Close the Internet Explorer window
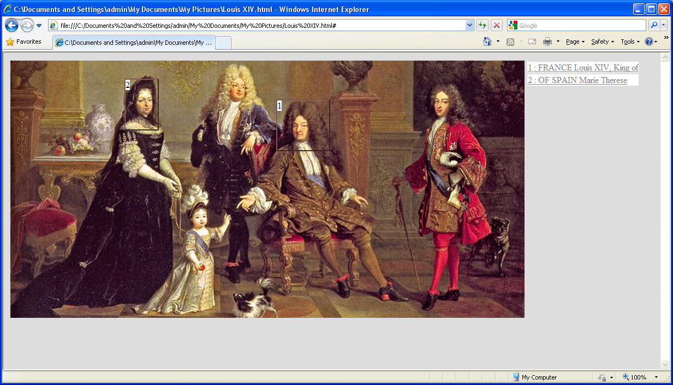The height and width of the screenshot is (385, 673). click(664, 9)
